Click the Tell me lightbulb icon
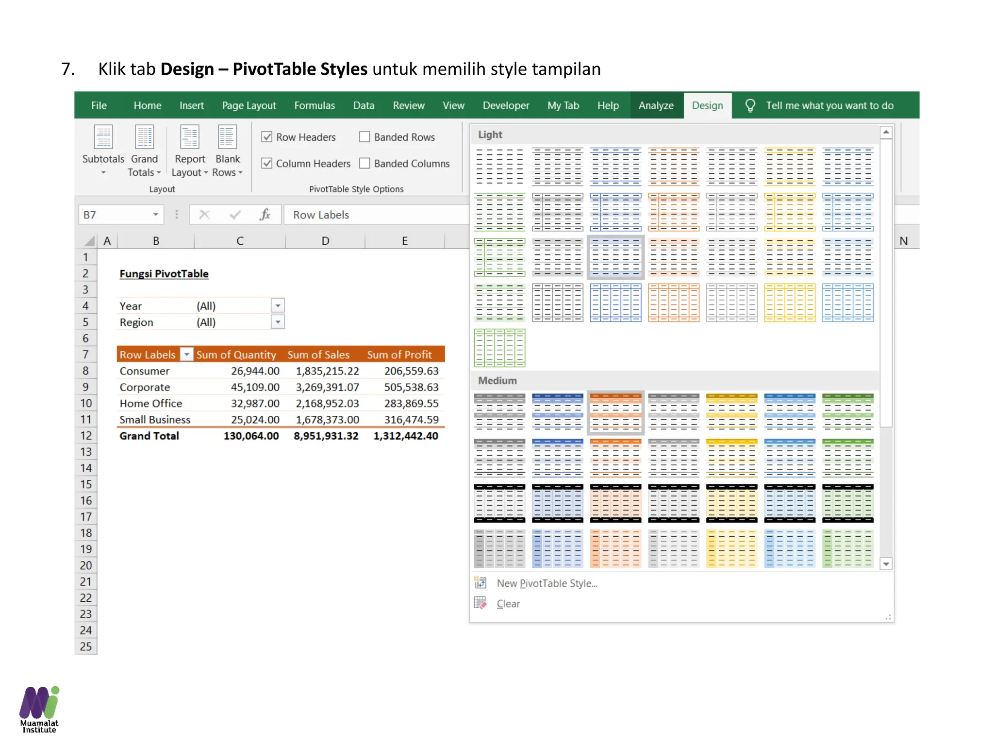 750,105
